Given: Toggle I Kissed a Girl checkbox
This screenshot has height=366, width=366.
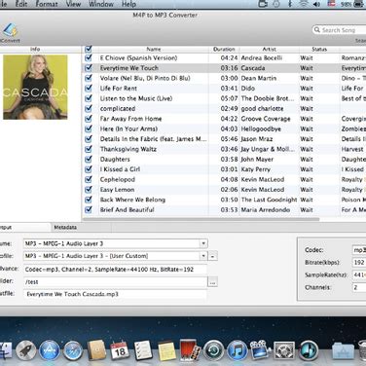Looking at the screenshot, I should pos(88,169).
